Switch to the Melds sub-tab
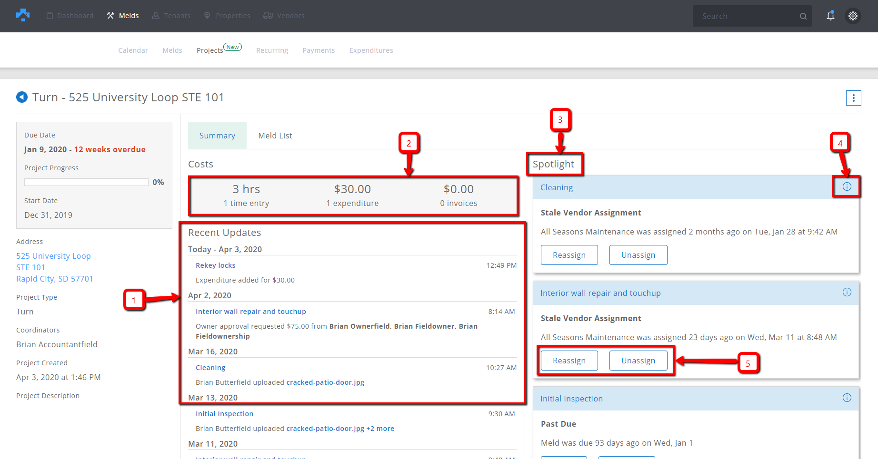 point(172,50)
